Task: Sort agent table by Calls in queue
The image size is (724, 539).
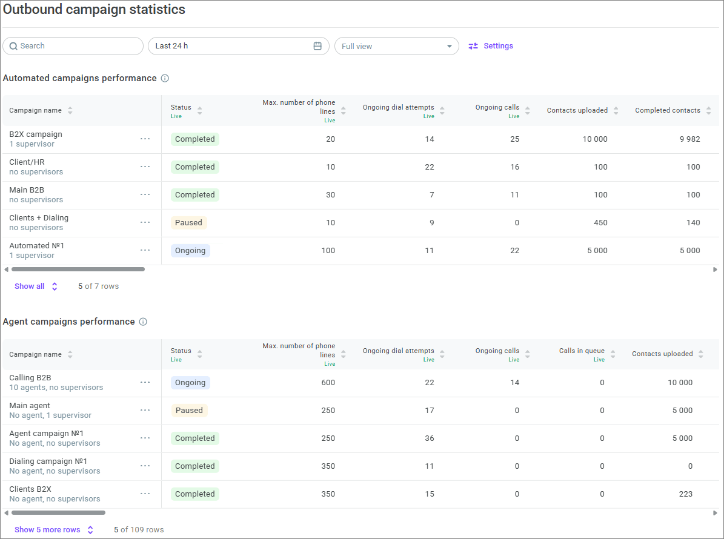Action: pyautogui.click(x=613, y=354)
